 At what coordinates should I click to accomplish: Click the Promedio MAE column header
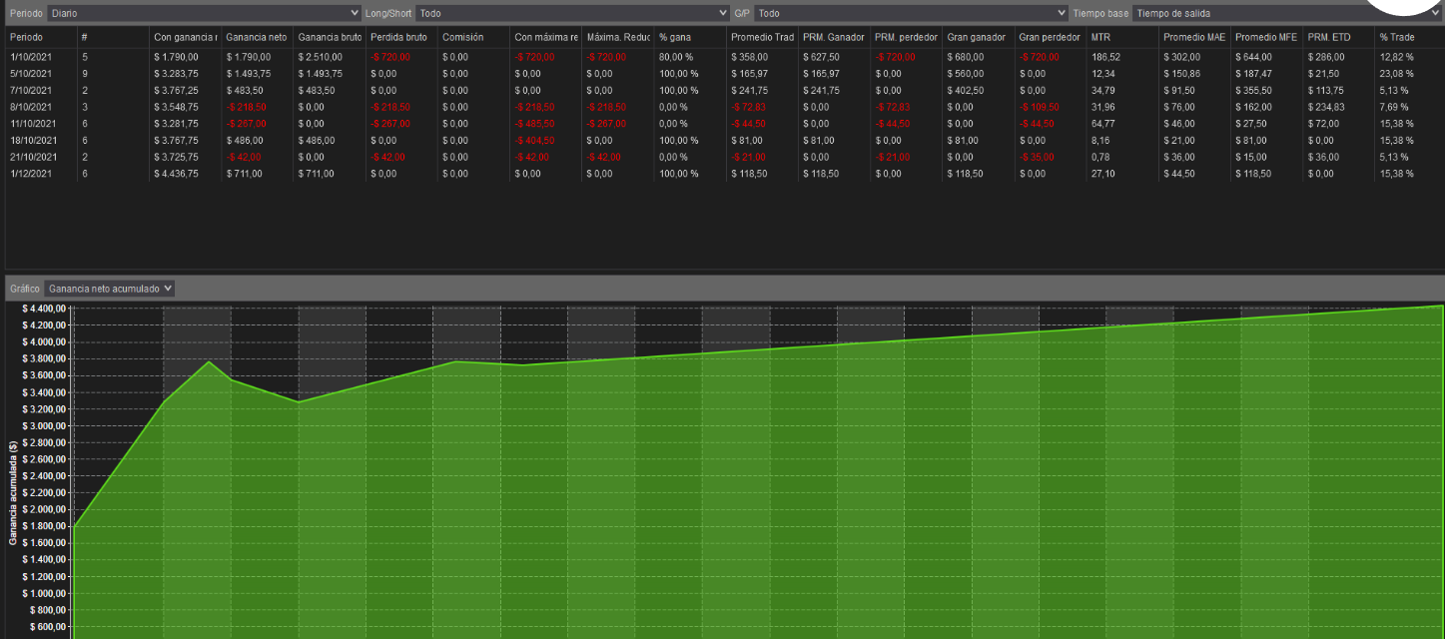click(1194, 37)
